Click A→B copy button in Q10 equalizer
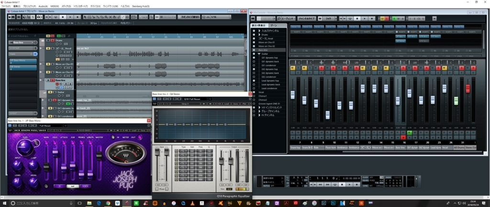This screenshot has height=207, width=490. tap(218, 104)
